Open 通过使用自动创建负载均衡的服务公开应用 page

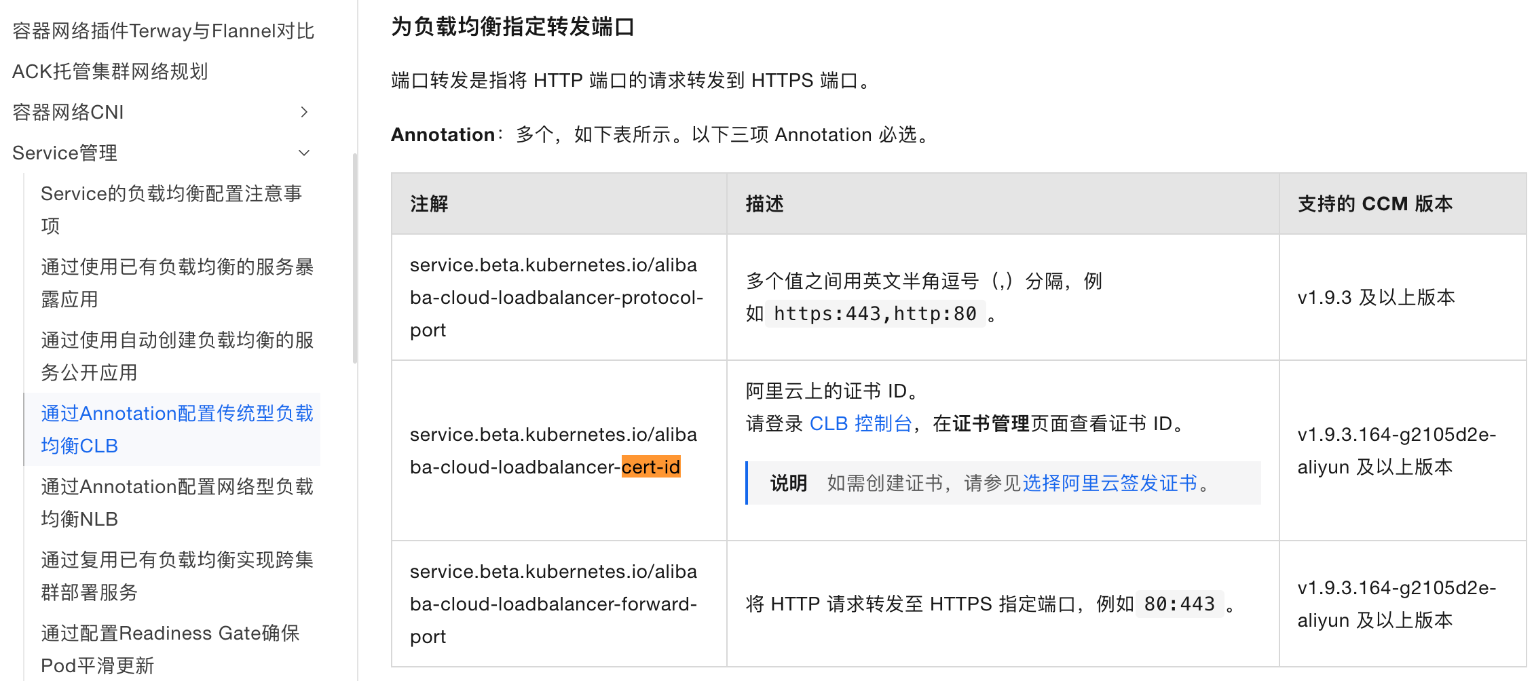point(176,356)
